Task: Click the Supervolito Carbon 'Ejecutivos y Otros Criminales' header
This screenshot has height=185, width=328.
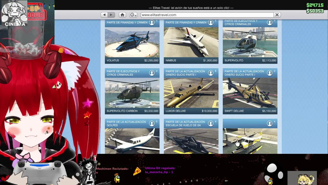Action: click(123, 73)
